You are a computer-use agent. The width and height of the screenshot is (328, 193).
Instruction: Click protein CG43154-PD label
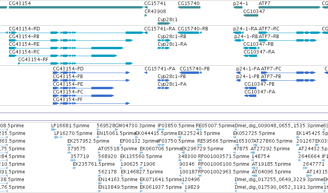tap(68, 69)
